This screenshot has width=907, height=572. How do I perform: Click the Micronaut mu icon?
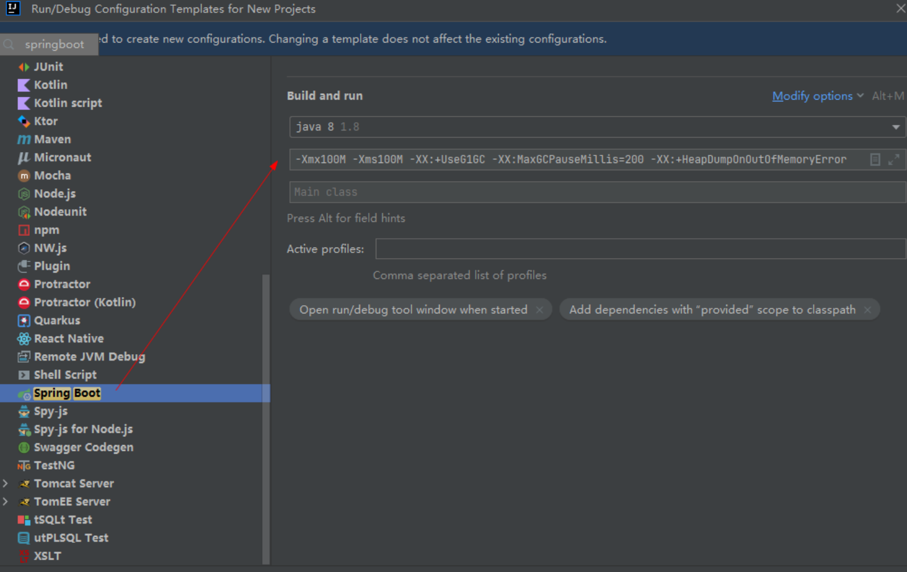click(24, 157)
